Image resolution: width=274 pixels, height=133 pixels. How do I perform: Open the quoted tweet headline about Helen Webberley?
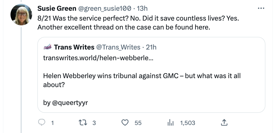coord(142,80)
